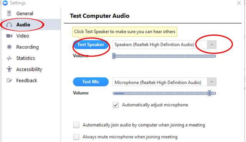Click the microphone volume slider handle
This screenshot has height=142, width=246.
(x=209, y=93)
